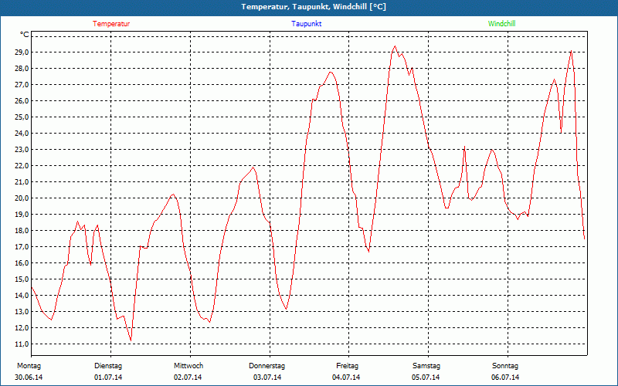618x386 pixels.
Task: Click the date 06.07.14
Action: click(505, 378)
